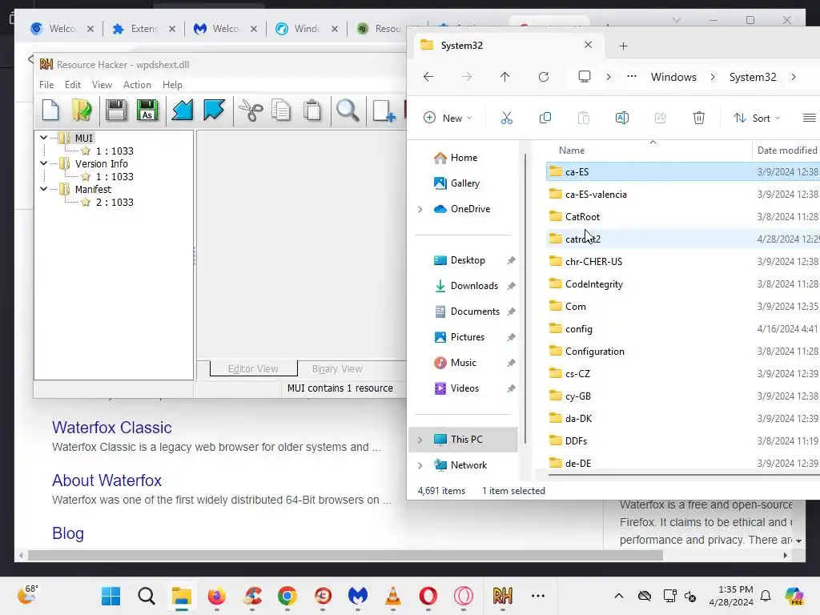Open the Waterfox Classic link

click(112, 428)
